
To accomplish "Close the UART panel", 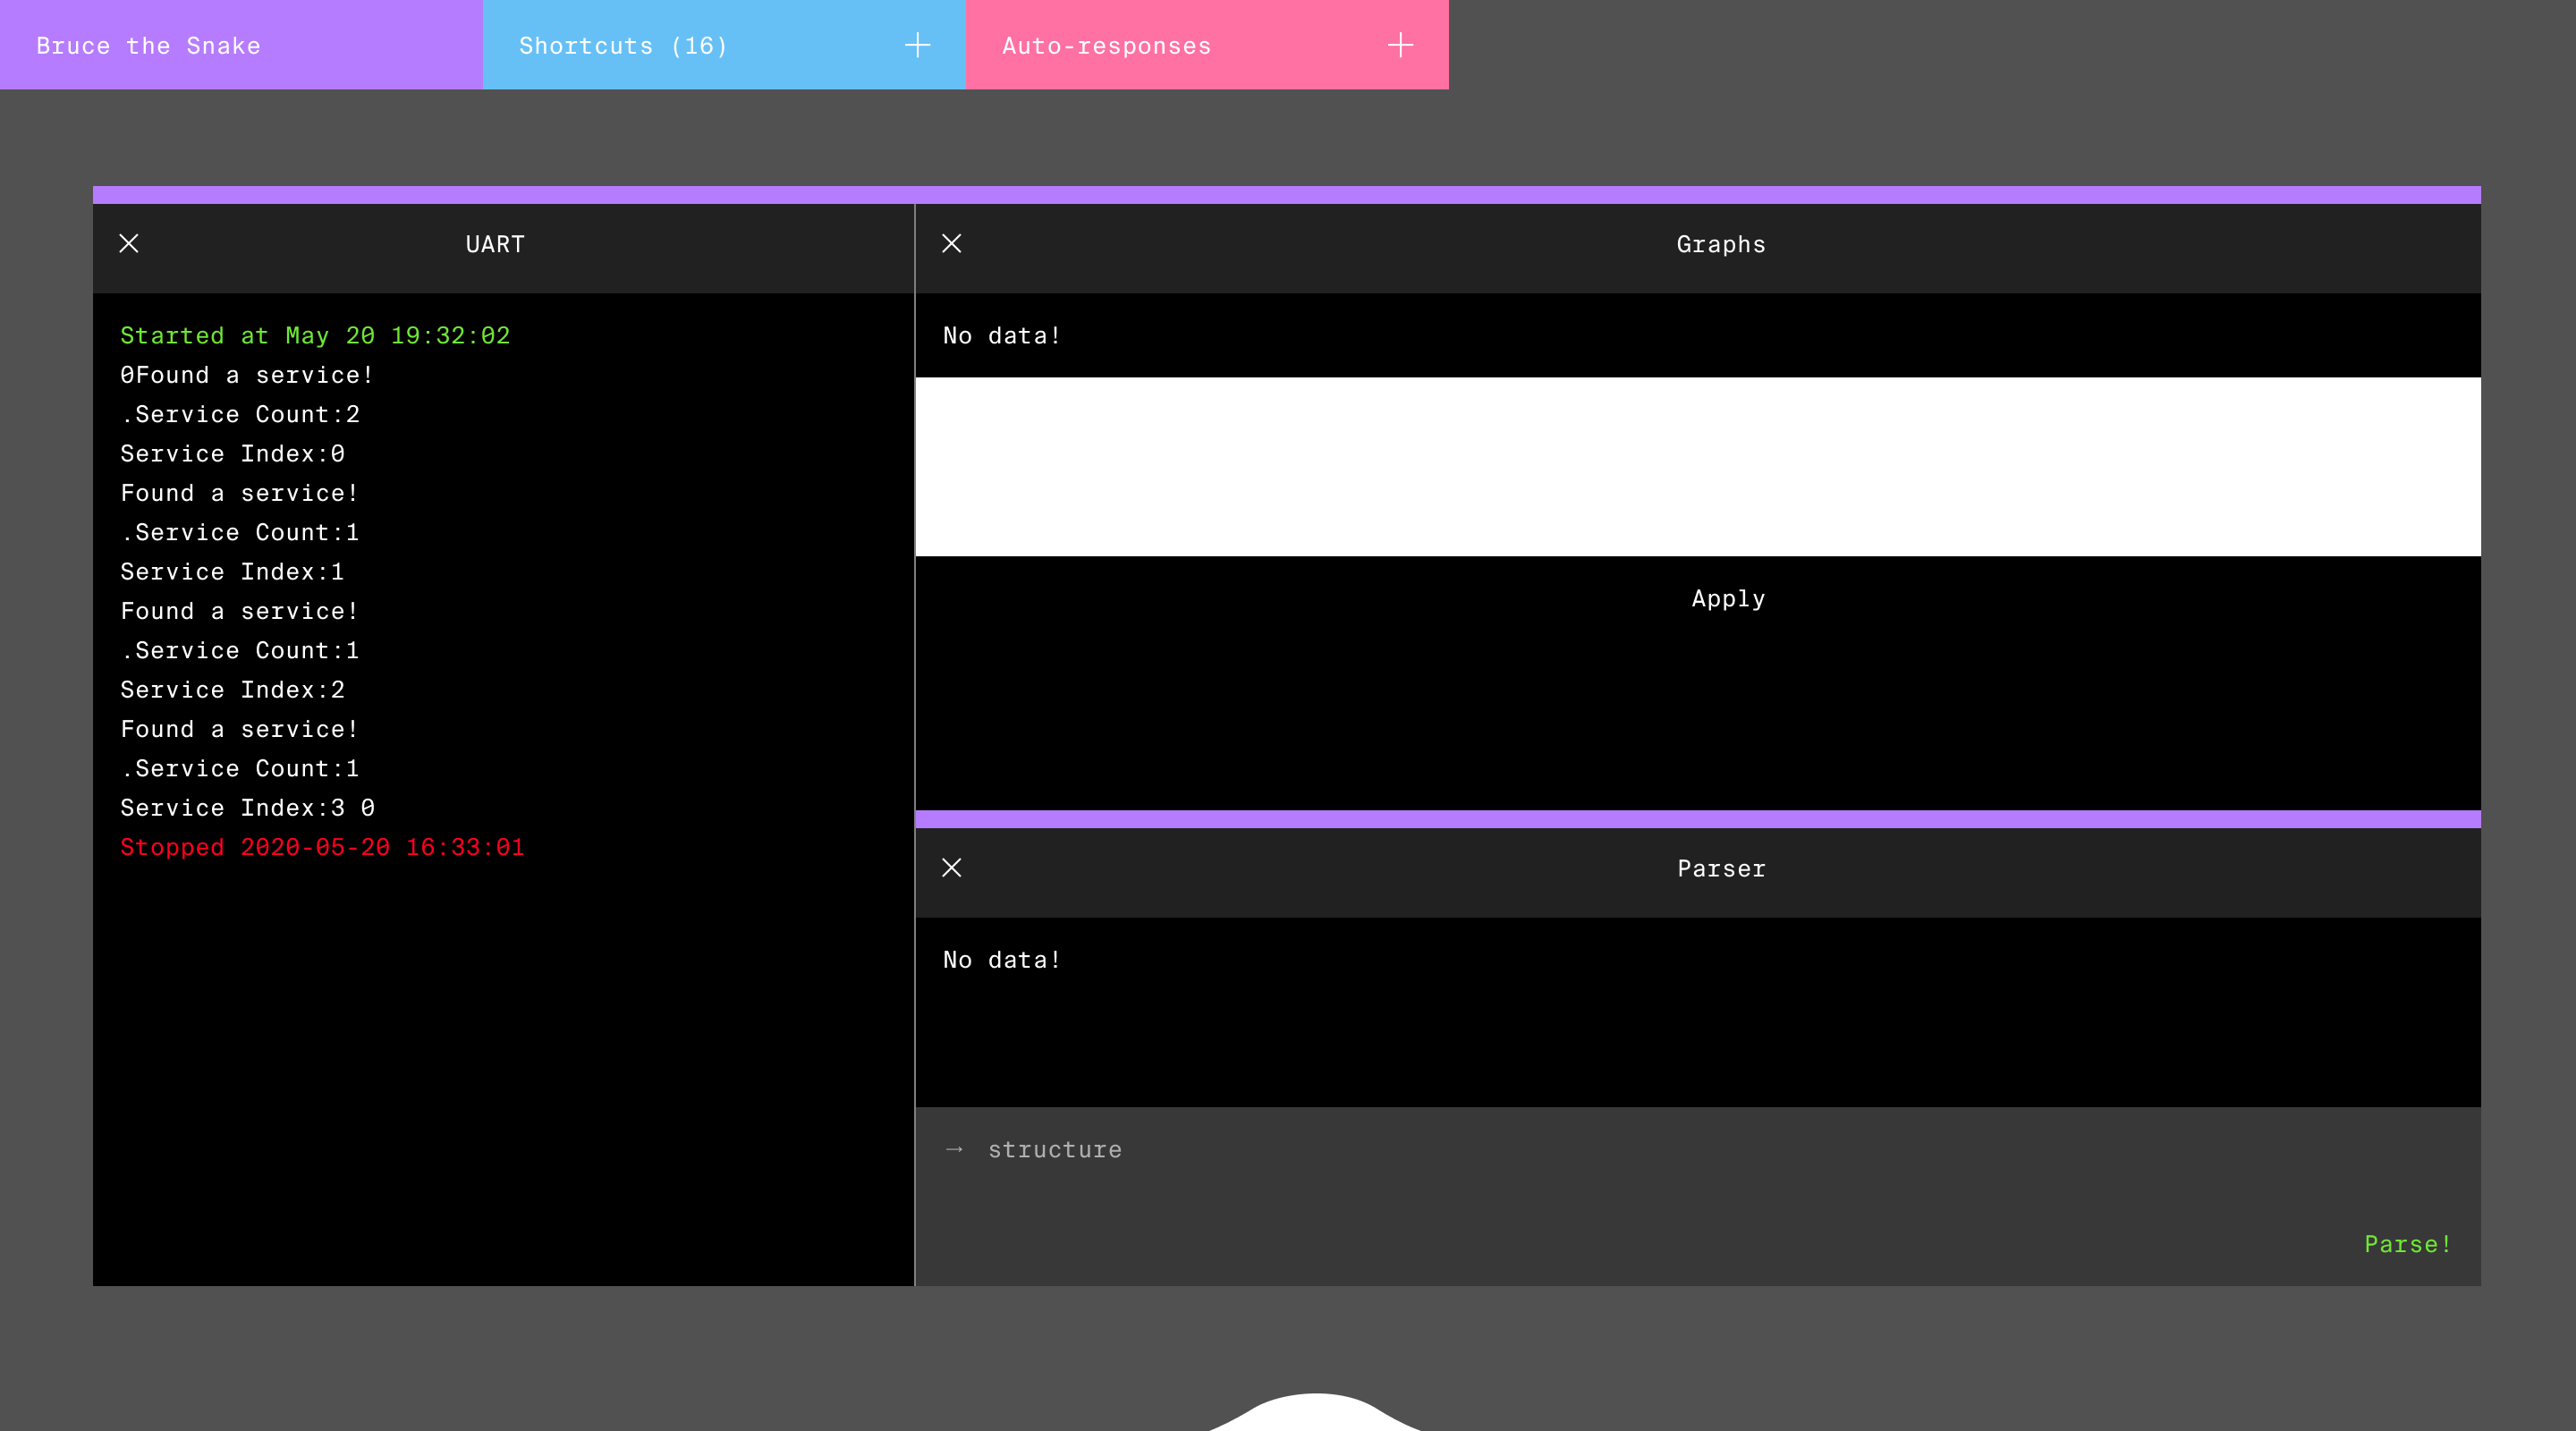I will click(x=129, y=243).
